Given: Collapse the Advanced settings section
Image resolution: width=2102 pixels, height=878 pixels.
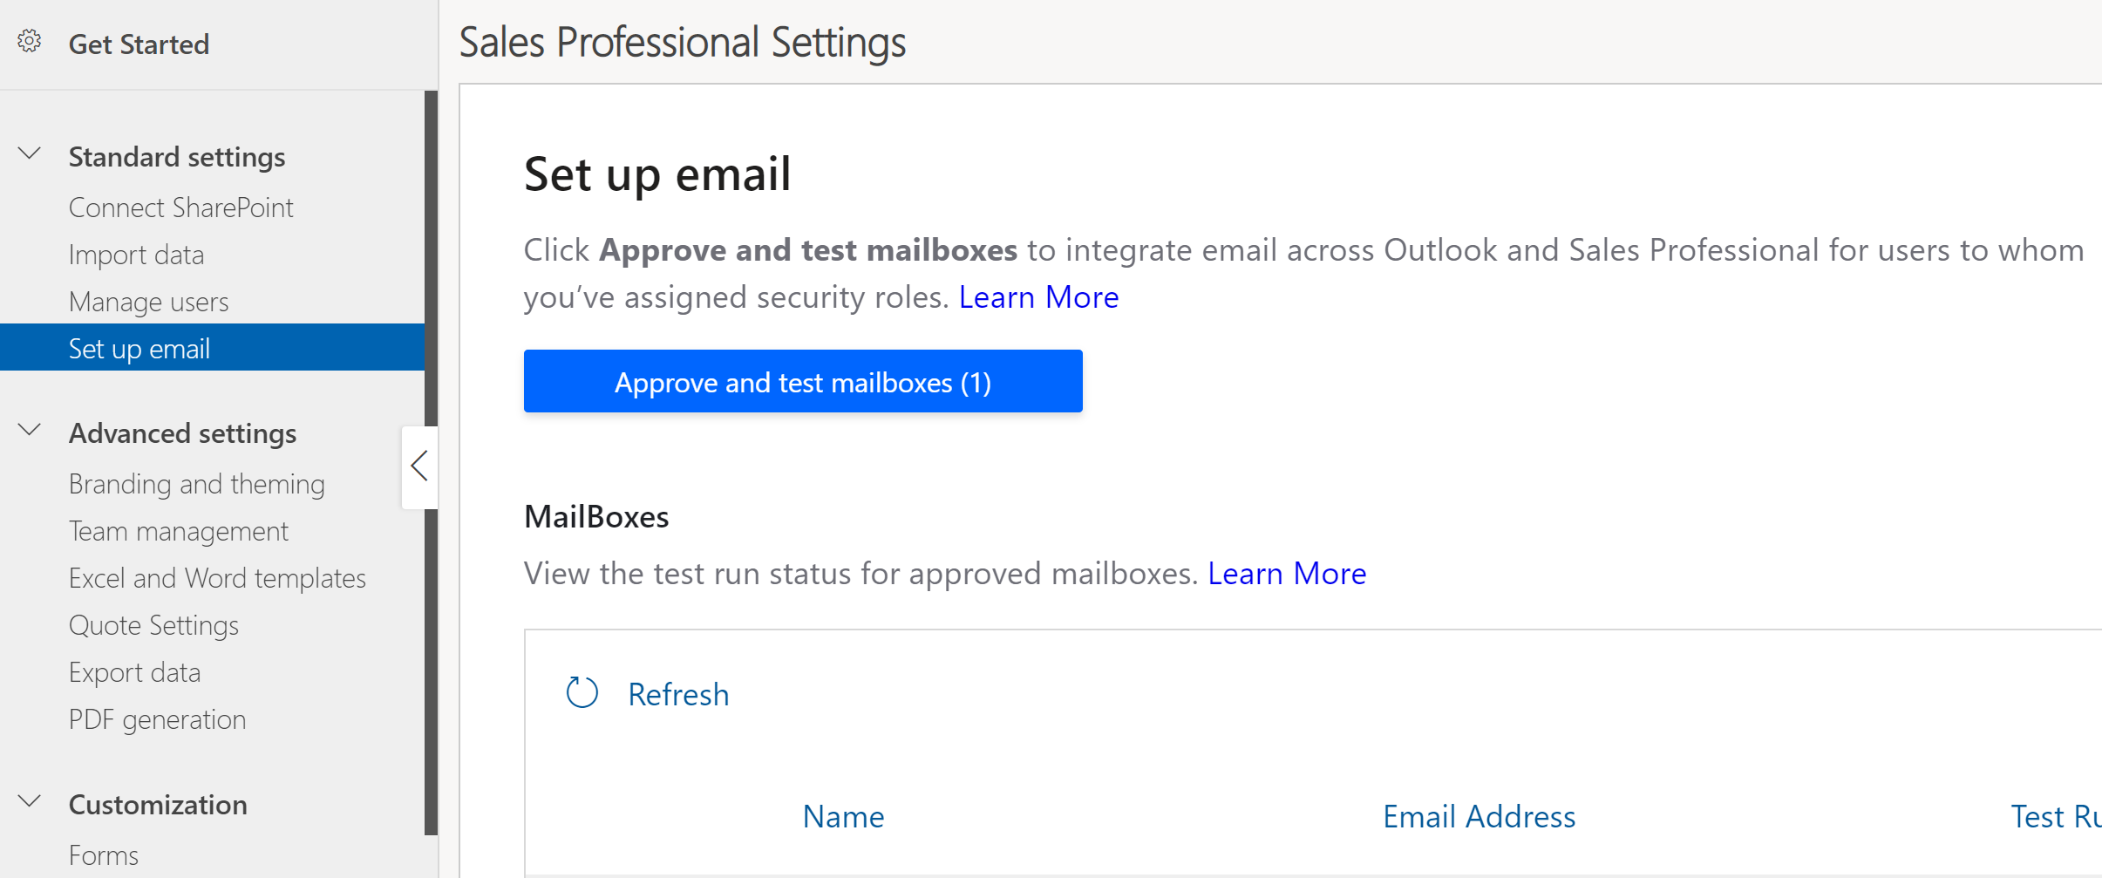Looking at the screenshot, I should click(x=28, y=429).
